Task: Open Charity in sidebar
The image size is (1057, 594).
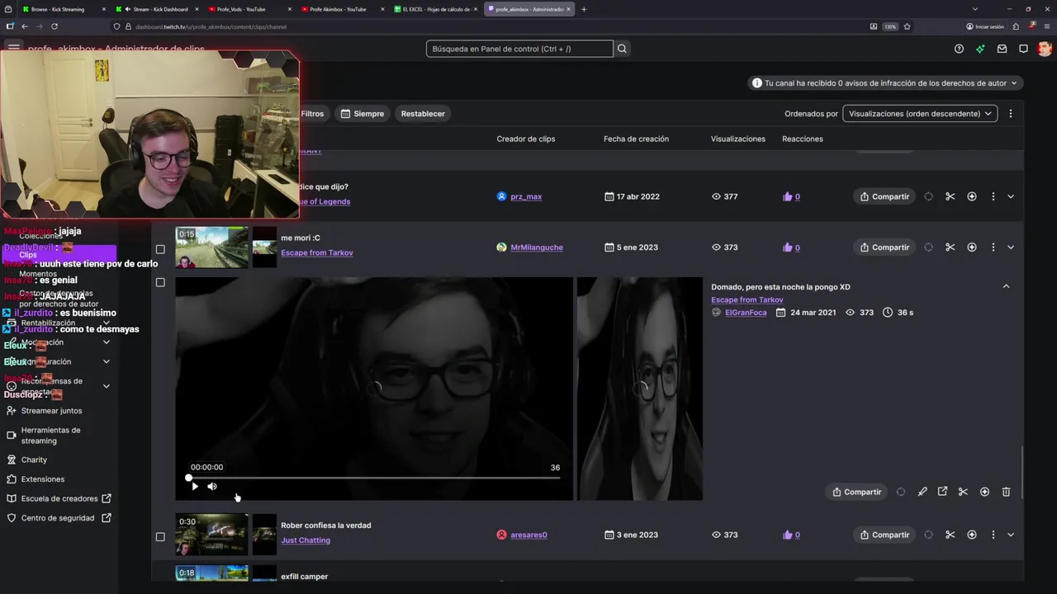Action: coord(34,460)
